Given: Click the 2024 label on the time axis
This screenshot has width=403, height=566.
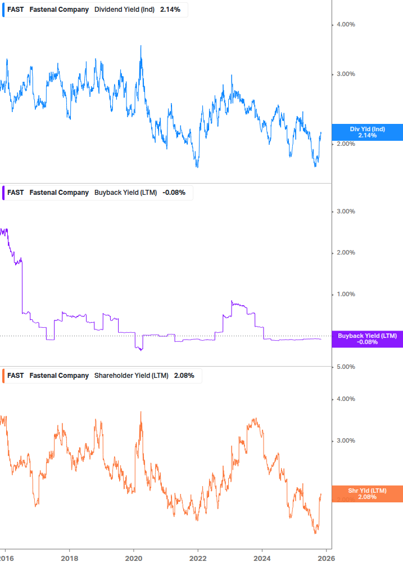Looking at the screenshot, I should point(262,559).
